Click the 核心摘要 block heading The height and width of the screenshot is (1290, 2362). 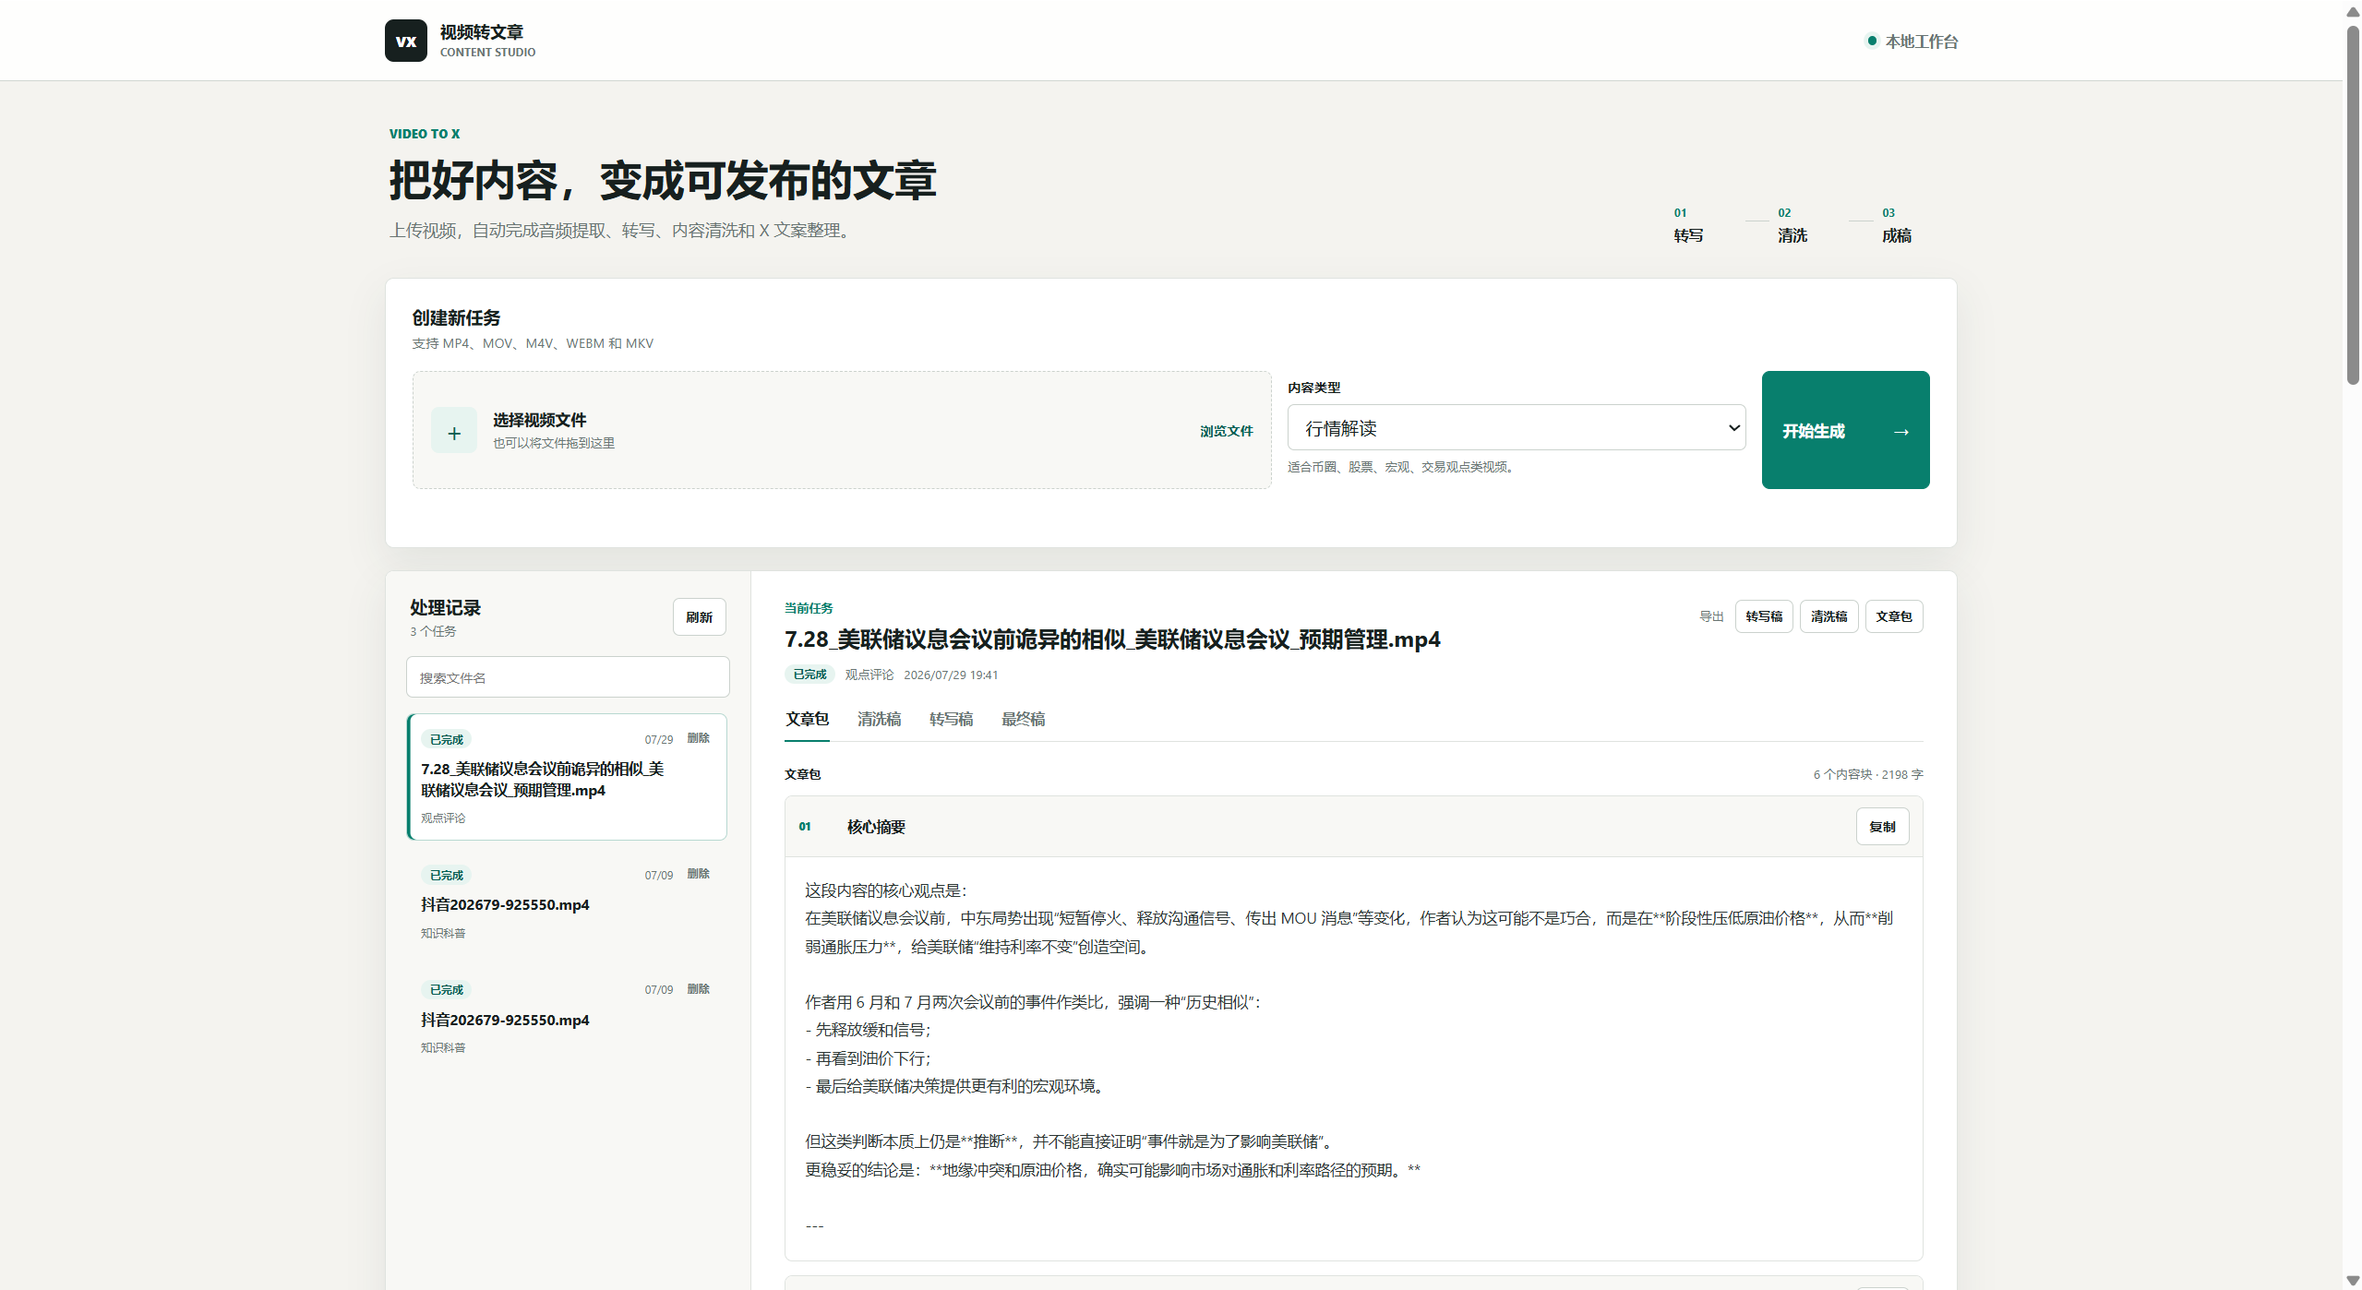pos(876,827)
